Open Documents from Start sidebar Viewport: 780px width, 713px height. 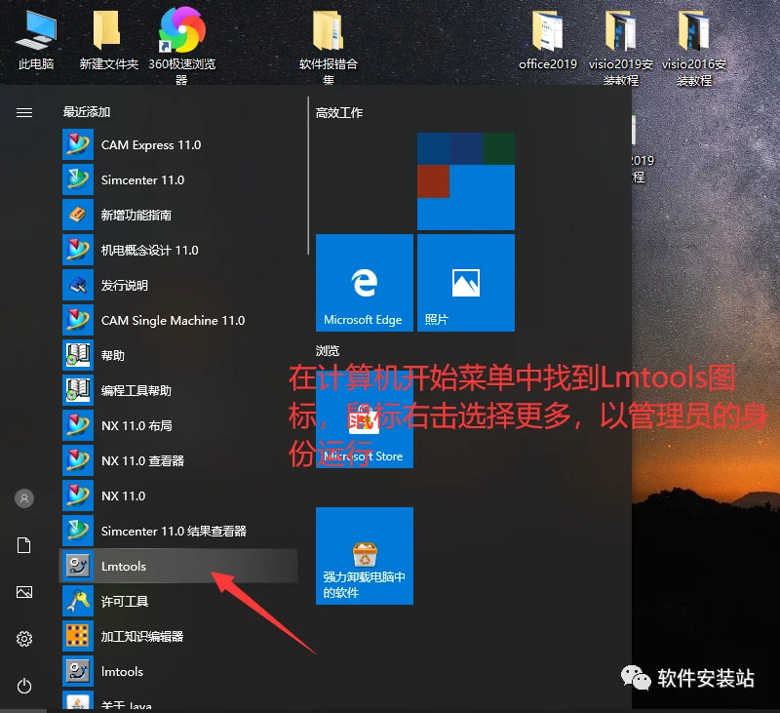tap(24, 545)
